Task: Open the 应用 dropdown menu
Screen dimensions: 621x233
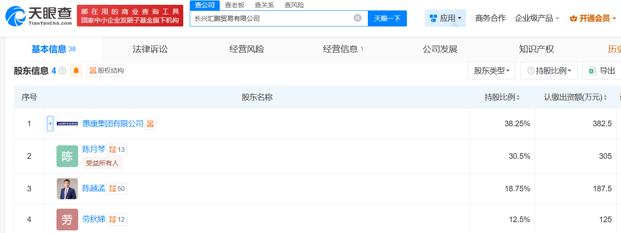Action: (445, 18)
